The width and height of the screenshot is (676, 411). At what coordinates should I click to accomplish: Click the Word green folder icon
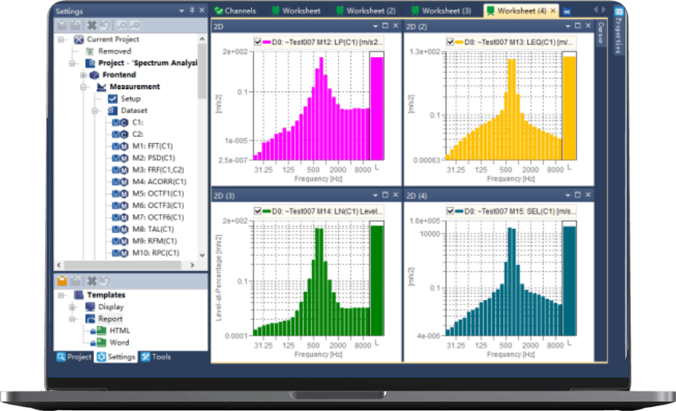tap(101, 342)
